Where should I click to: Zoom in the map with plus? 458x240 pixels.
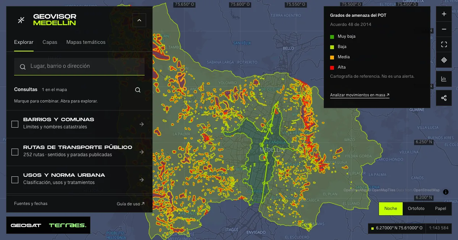pyautogui.click(x=444, y=14)
